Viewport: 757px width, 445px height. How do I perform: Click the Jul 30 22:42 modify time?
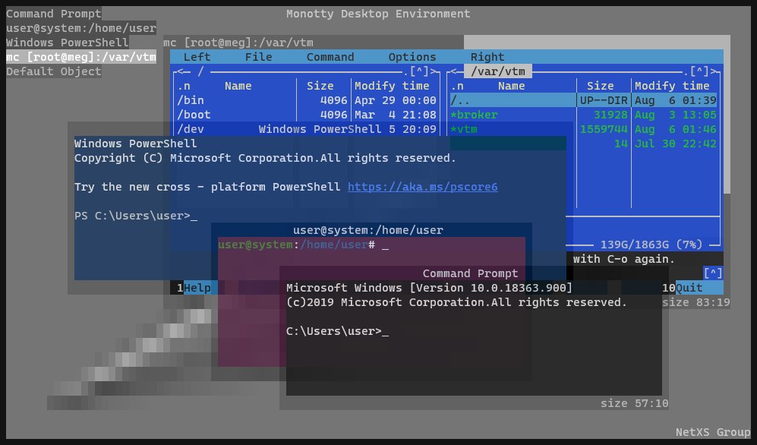[676, 144]
